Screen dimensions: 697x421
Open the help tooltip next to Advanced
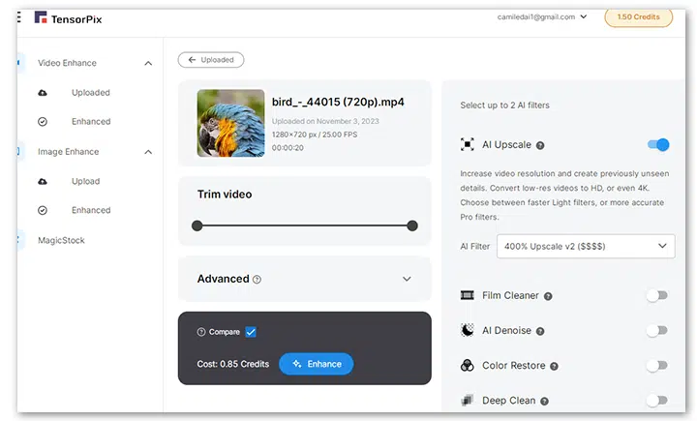pos(258,280)
